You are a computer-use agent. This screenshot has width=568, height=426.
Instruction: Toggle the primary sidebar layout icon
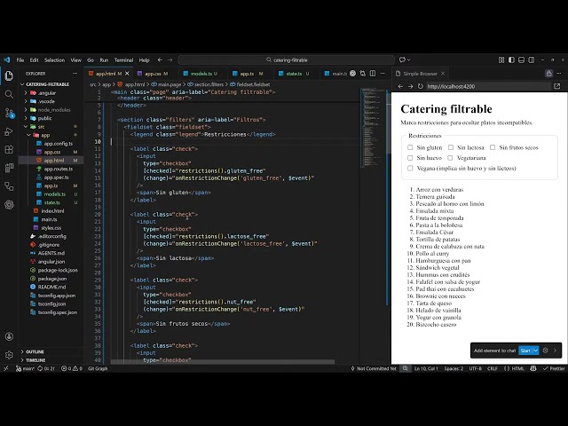511,60
